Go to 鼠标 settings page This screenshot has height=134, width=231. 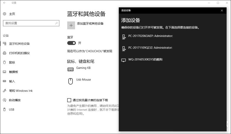12,62
